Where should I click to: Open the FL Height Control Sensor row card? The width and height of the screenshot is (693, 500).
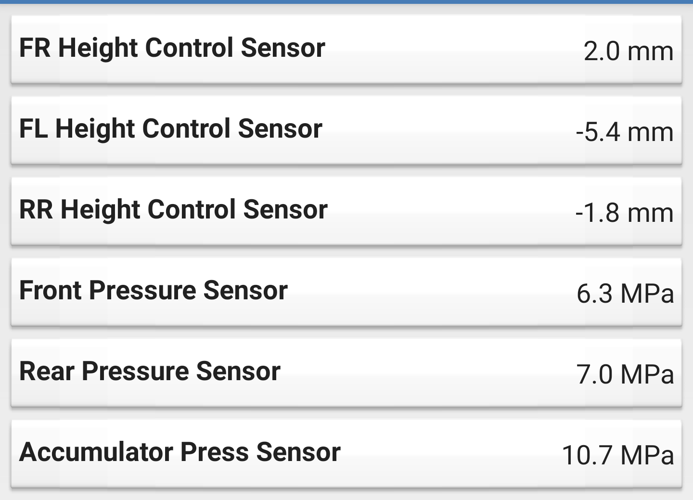coord(346,131)
